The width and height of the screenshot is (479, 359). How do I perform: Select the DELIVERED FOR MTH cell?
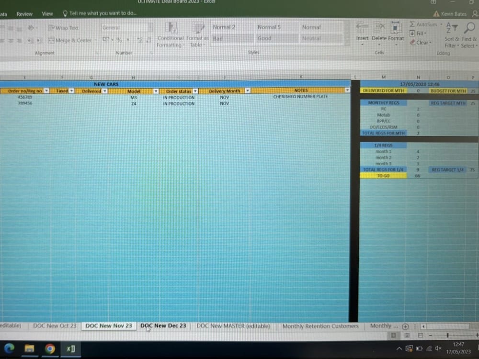tap(383, 90)
